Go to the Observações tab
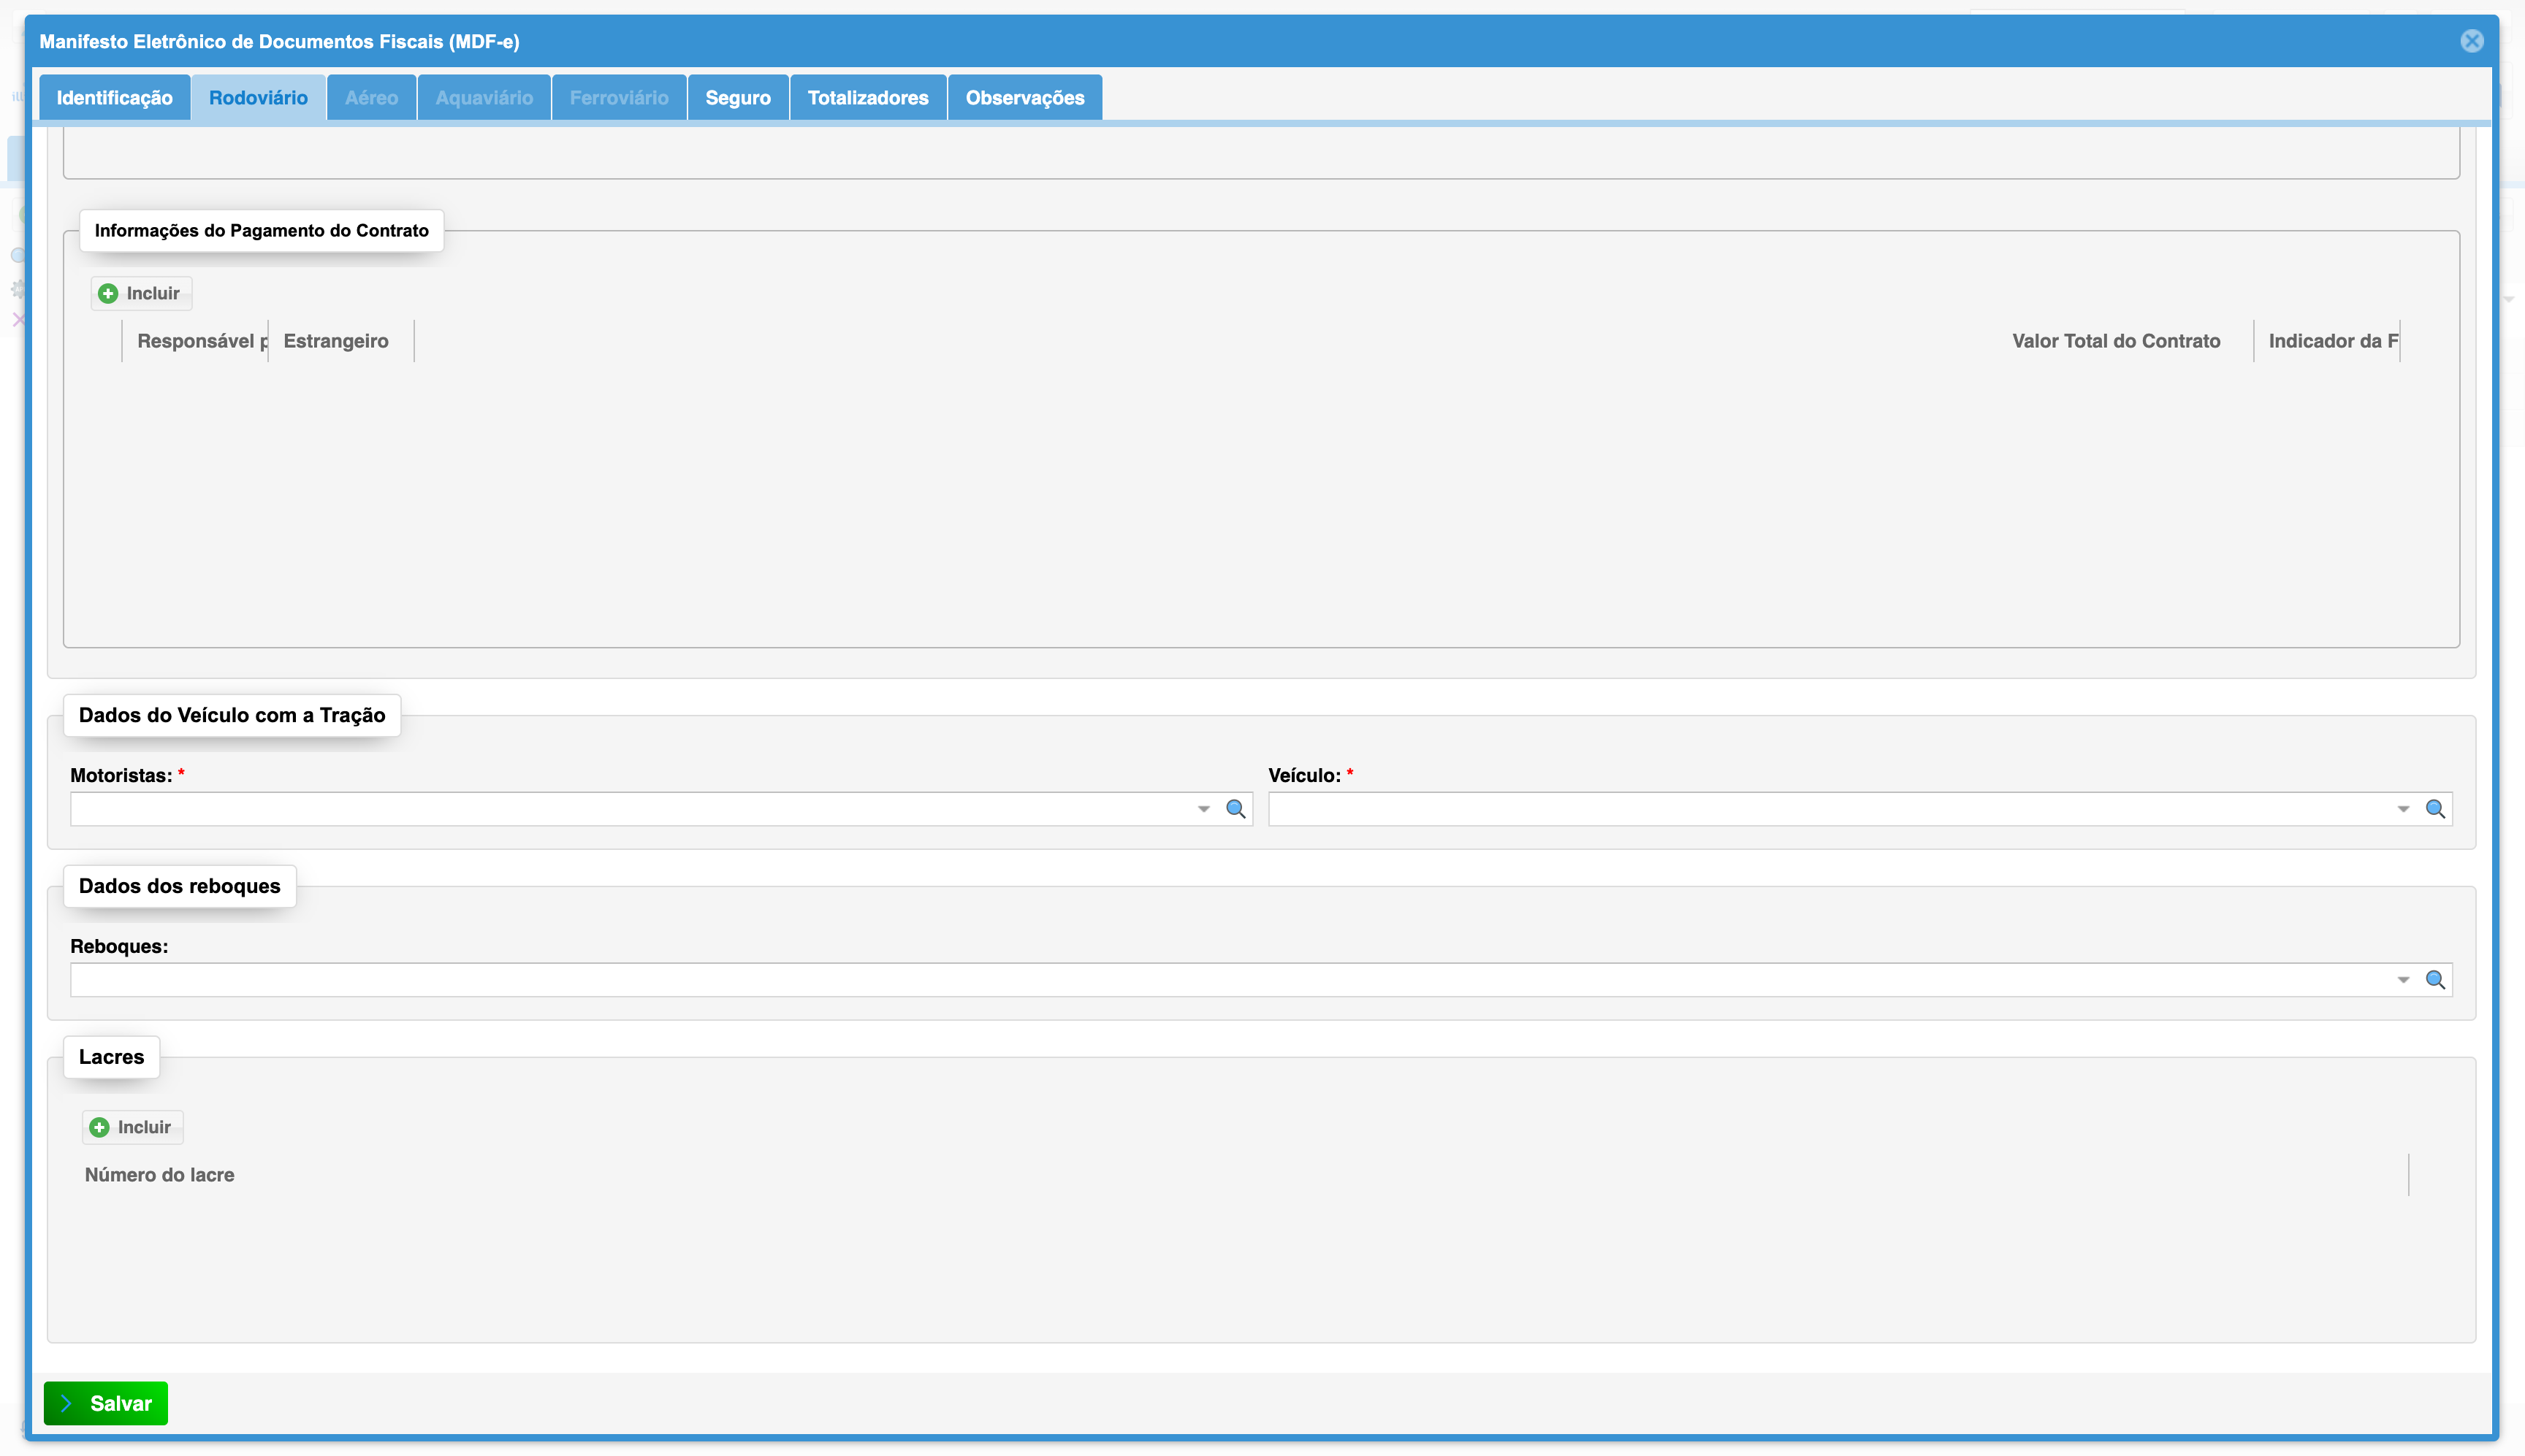 (x=1024, y=98)
